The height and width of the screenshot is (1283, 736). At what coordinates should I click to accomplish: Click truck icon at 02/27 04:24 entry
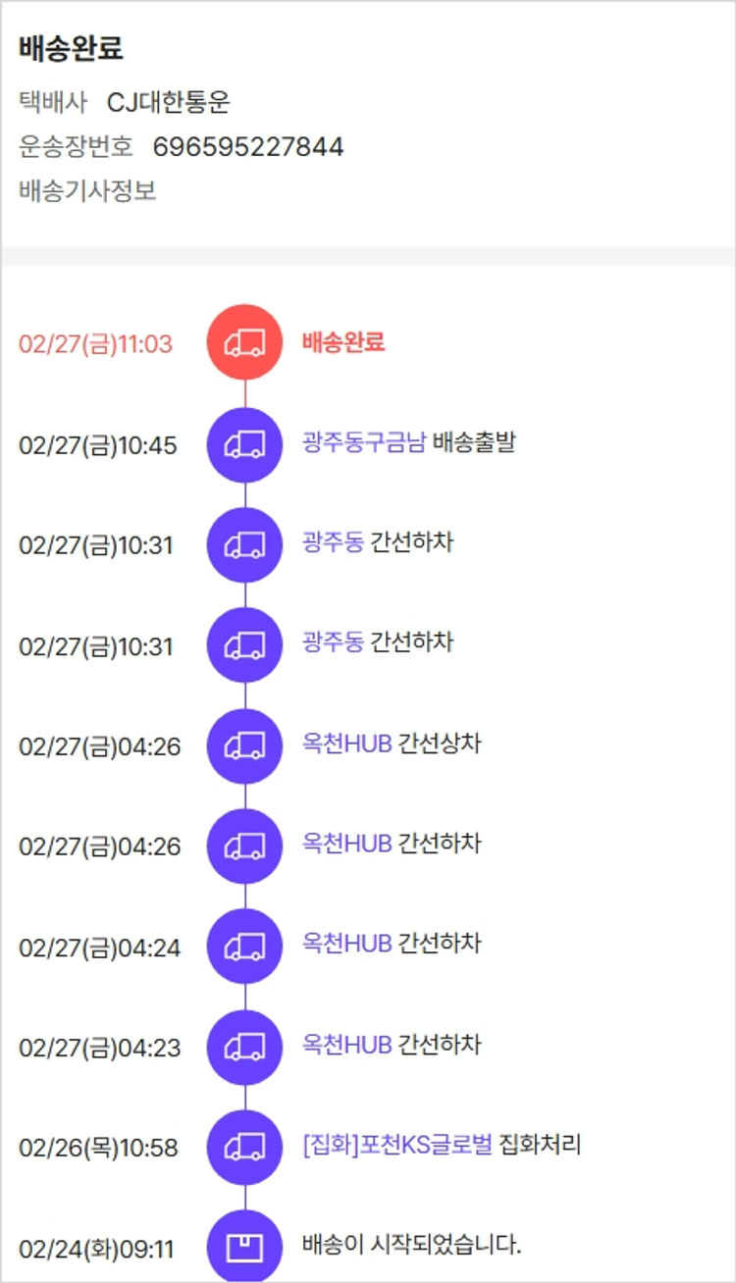(x=244, y=947)
